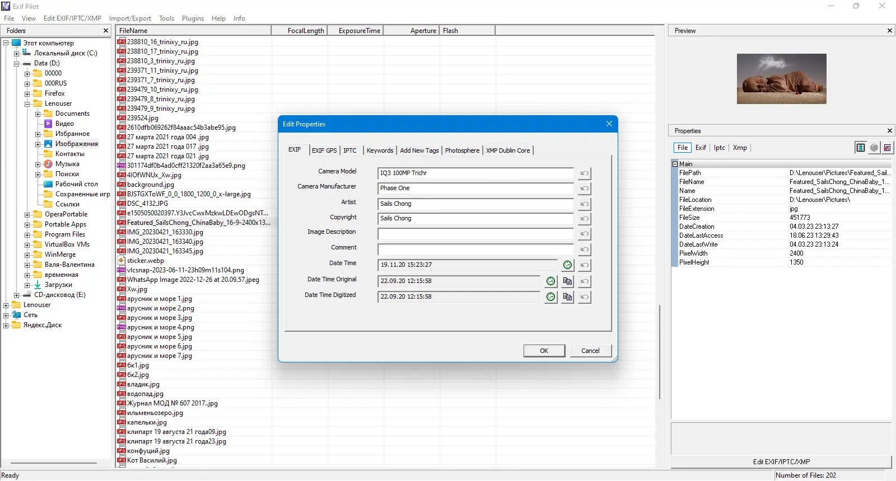This screenshot has width=896, height=481.
Task: Expand the Яндекс.Диск tree node
Action: [x=6, y=325]
